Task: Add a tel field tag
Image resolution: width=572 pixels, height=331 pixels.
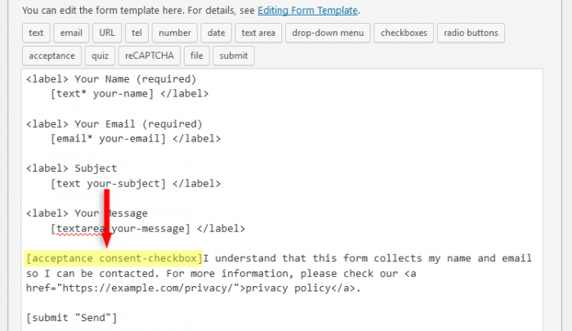Action: click(x=136, y=33)
